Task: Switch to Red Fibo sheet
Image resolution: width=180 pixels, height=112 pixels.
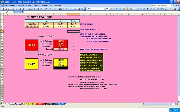Action: pyautogui.click(x=40, y=104)
